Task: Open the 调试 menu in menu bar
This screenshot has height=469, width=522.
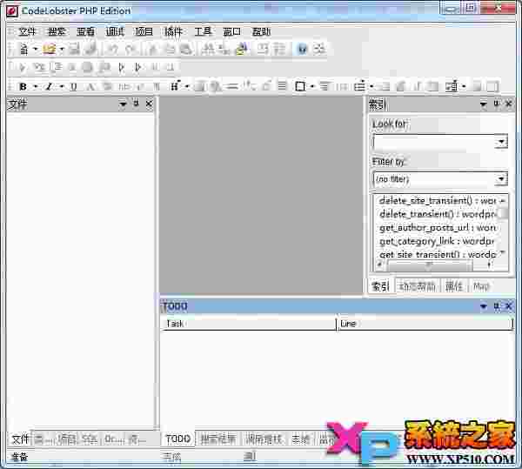Action: (x=115, y=31)
